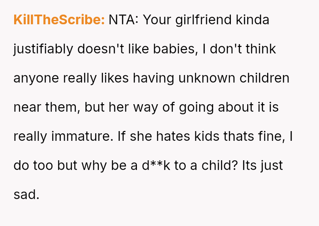319x226 pixels.
Task: Click the word "justifiably" in the comment
Action: coord(43,49)
